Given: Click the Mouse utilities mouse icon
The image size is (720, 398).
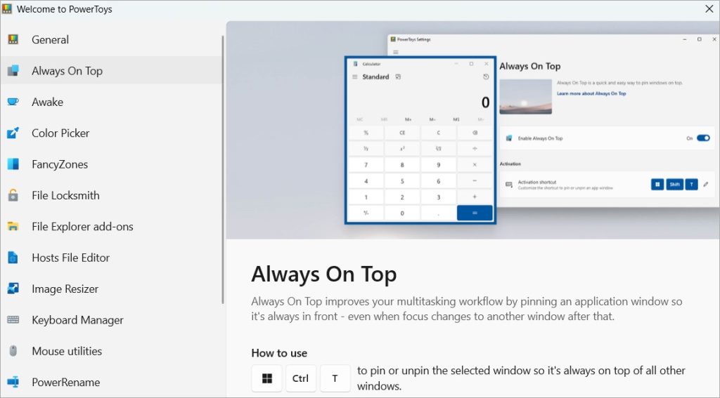Looking at the screenshot, I should coord(13,351).
